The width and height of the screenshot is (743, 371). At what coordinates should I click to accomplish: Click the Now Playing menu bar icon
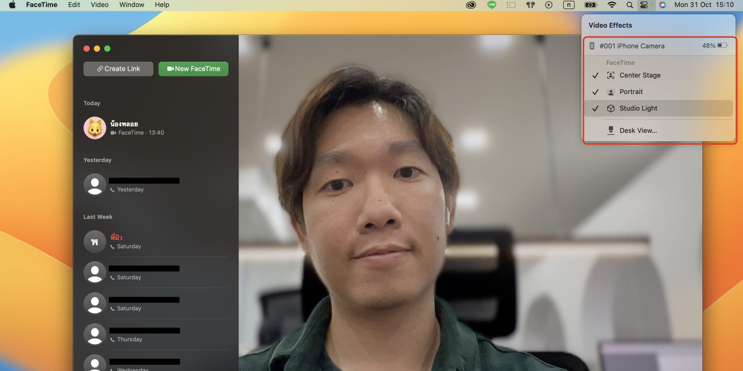549,5
